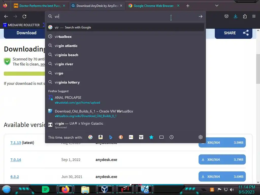Click in the address bar text field

(x=125, y=17)
